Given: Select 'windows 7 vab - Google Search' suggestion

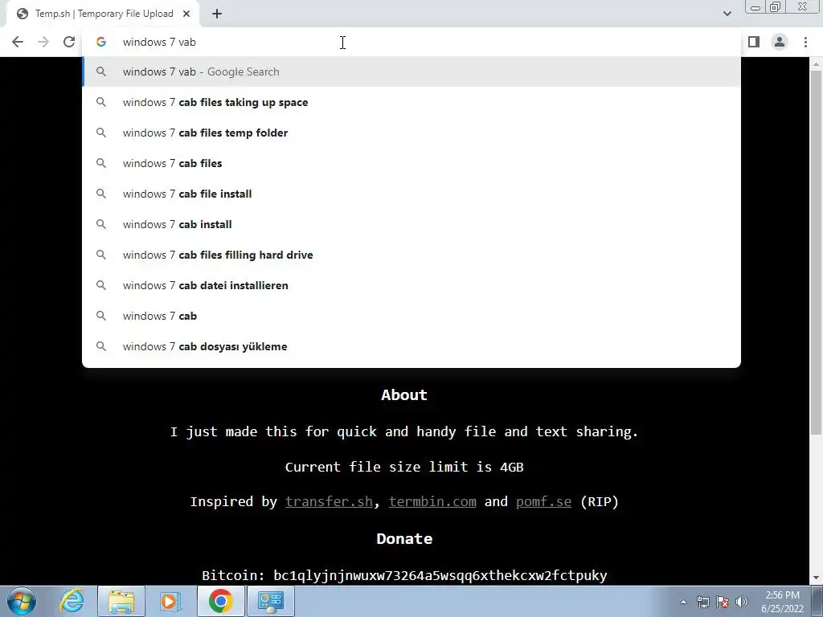Looking at the screenshot, I should coord(411,72).
